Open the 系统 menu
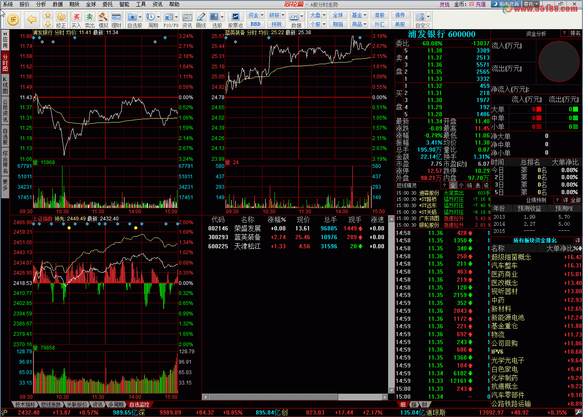The image size is (583, 417). coord(8,4)
